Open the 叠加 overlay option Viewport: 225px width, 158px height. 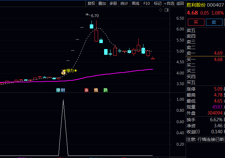pos(102,3)
